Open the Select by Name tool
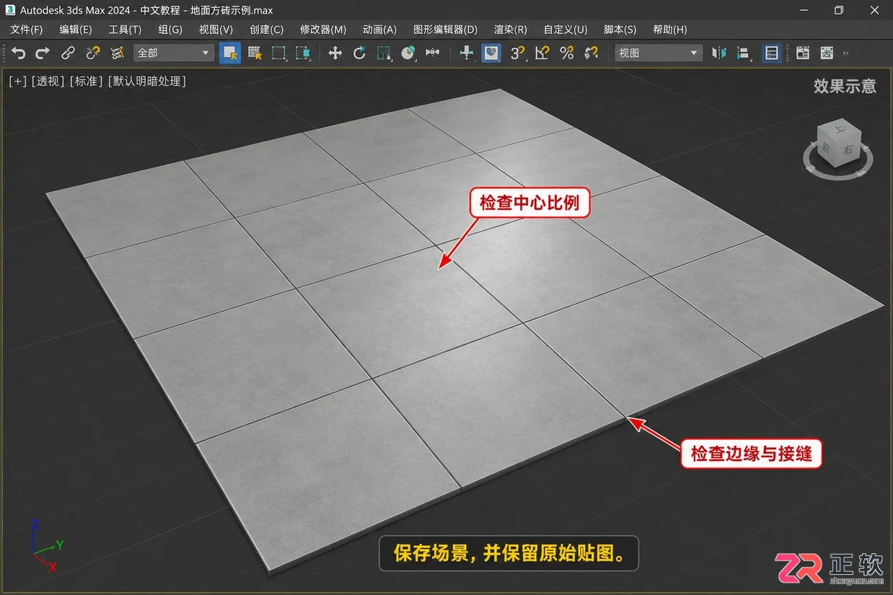The width and height of the screenshot is (893, 595). pos(255,53)
